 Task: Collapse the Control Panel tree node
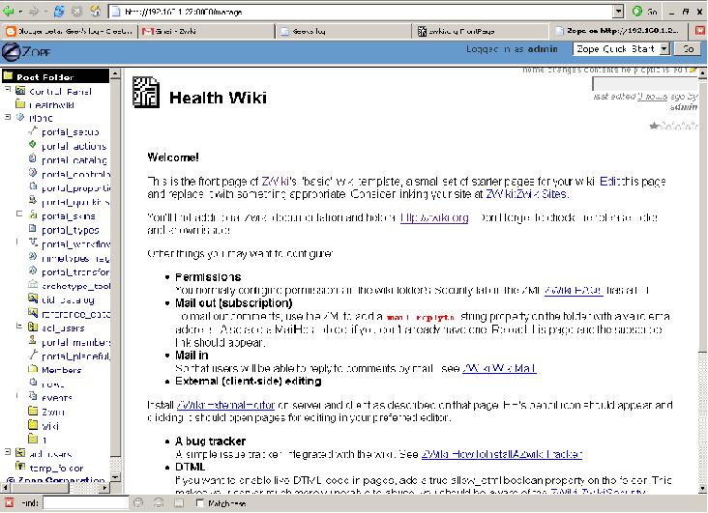pyautogui.click(x=8, y=89)
